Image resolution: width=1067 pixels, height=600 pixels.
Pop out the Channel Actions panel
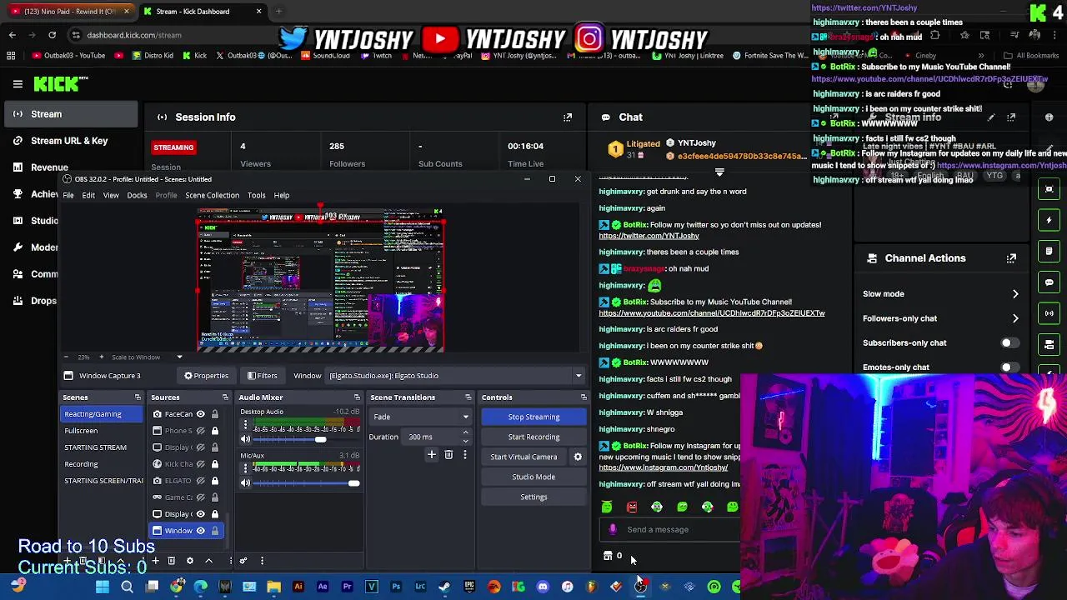pyautogui.click(x=1011, y=258)
